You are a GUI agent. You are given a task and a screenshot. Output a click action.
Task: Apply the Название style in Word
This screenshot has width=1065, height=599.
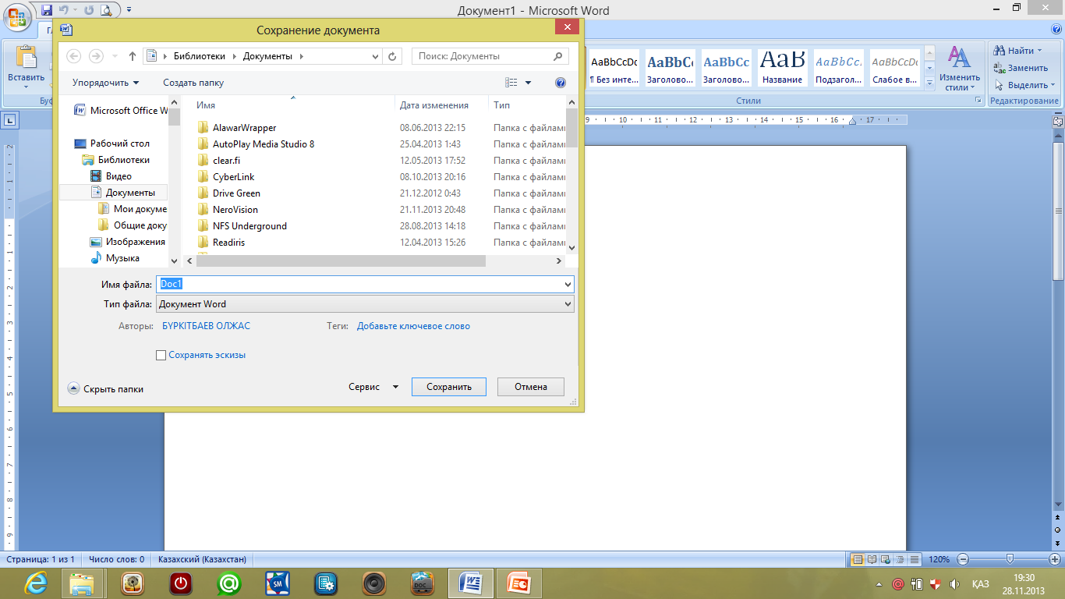click(782, 68)
